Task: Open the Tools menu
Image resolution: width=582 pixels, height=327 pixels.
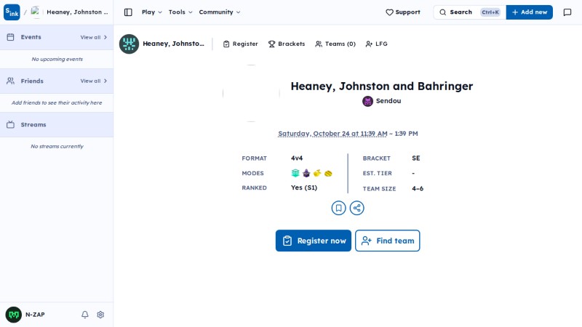Action: click(x=180, y=12)
